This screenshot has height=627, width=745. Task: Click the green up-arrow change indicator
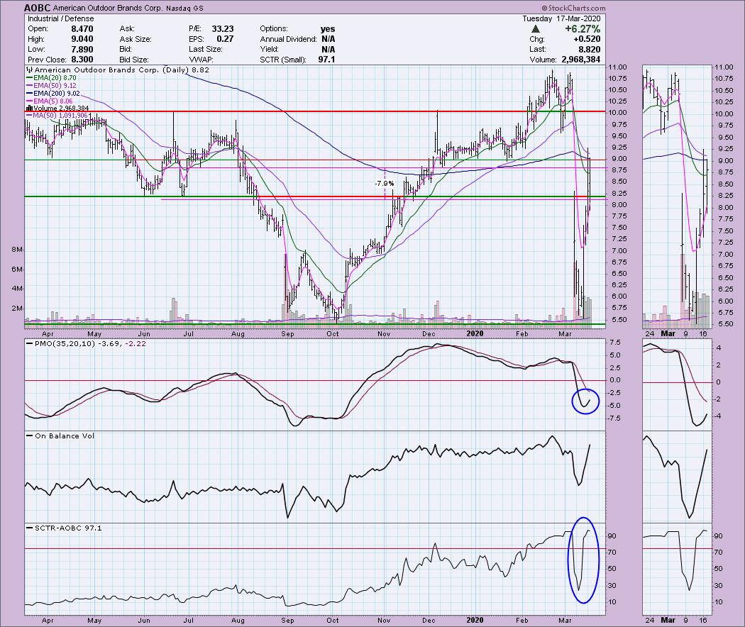(536, 30)
